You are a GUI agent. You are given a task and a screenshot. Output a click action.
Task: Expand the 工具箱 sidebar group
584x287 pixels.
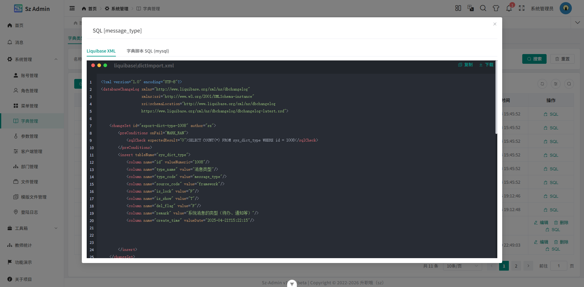pyautogui.click(x=32, y=228)
